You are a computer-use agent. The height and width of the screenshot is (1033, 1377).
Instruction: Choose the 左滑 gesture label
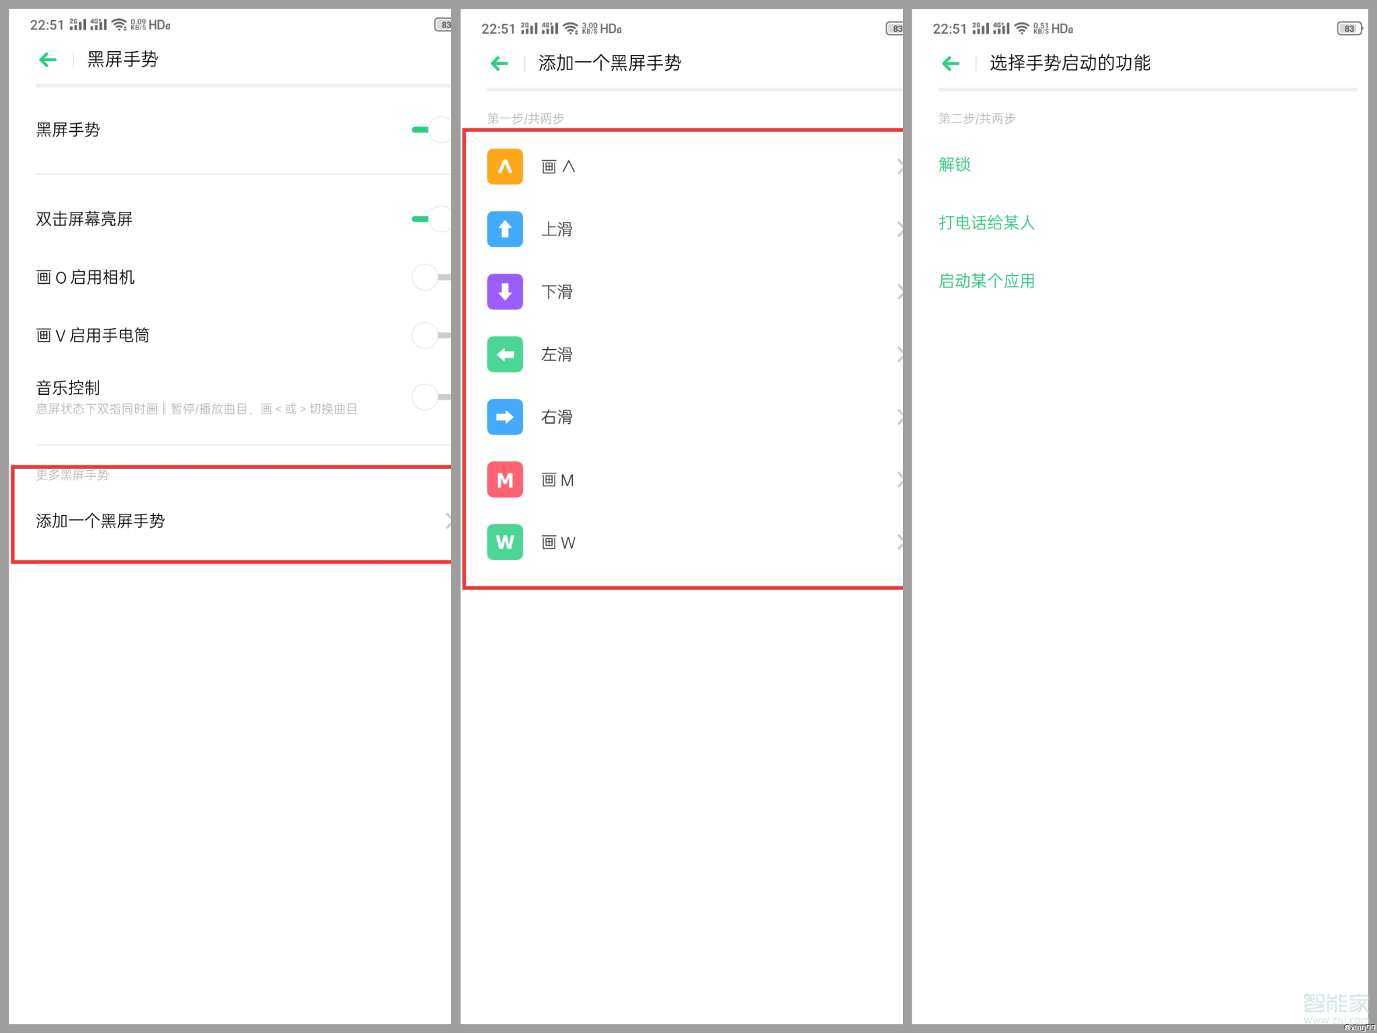557,354
